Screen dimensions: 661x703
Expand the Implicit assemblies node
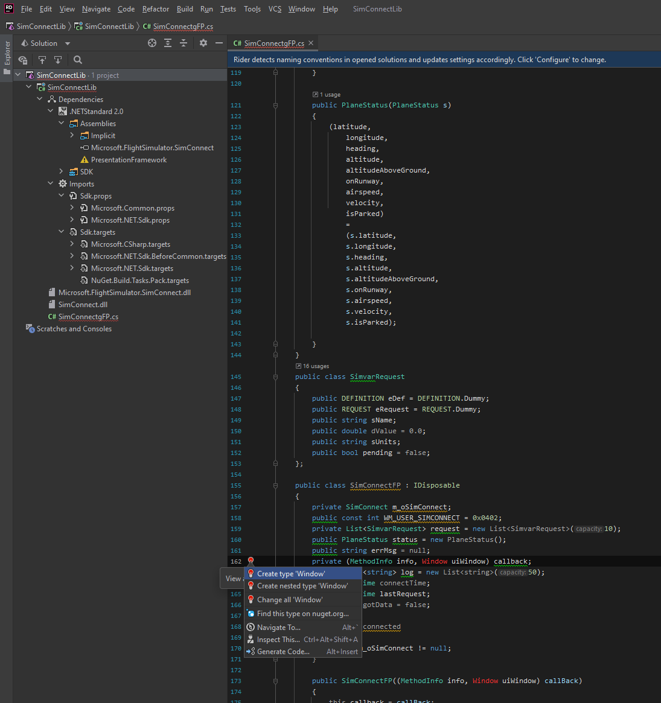pyautogui.click(x=72, y=136)
